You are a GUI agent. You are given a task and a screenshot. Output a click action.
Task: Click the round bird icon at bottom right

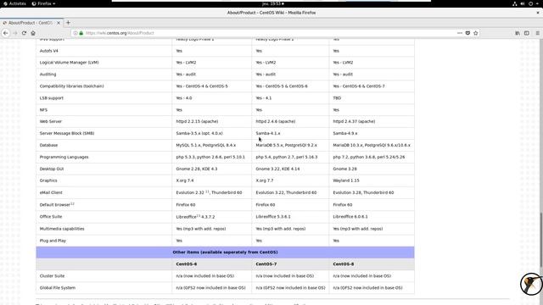pyautogui.click(x=531, y=284)
